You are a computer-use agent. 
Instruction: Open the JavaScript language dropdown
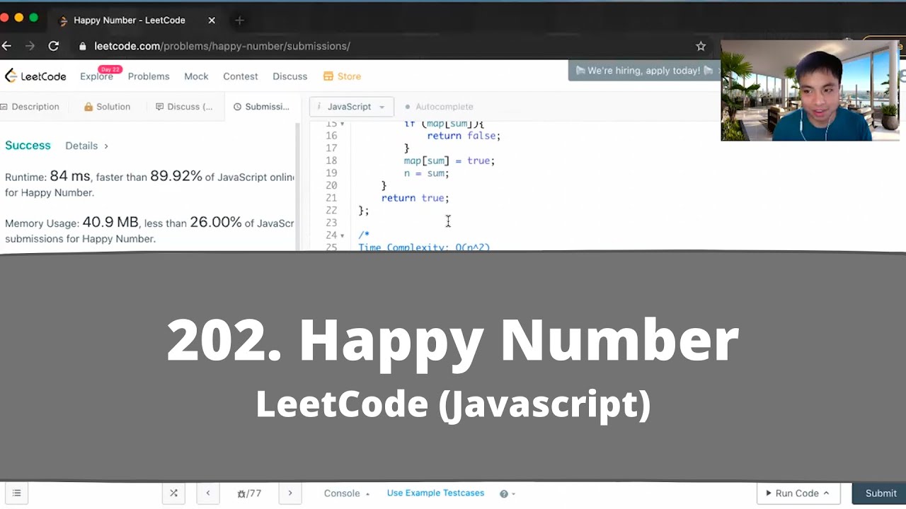pos(352,107)
